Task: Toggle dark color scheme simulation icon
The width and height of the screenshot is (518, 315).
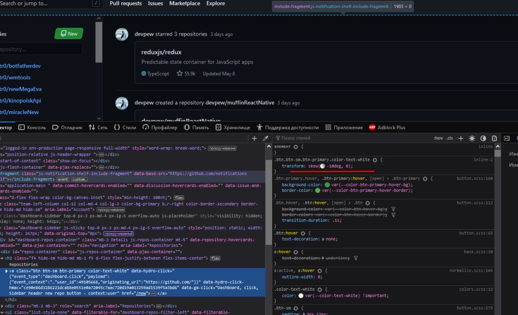Action: coord(483,138)
